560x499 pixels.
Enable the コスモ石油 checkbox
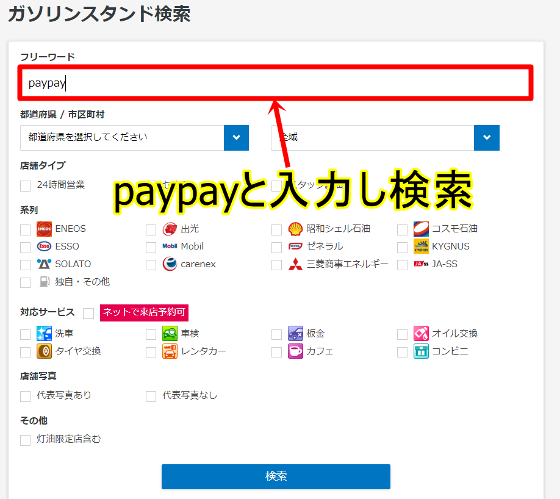[403, 230]
